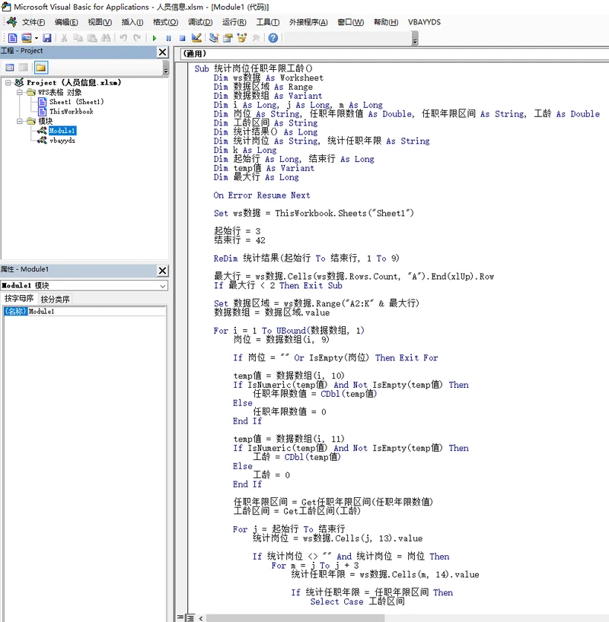Click the Toolbox icon in toolbar
609x622 pixels.
[x=256, y=38]
